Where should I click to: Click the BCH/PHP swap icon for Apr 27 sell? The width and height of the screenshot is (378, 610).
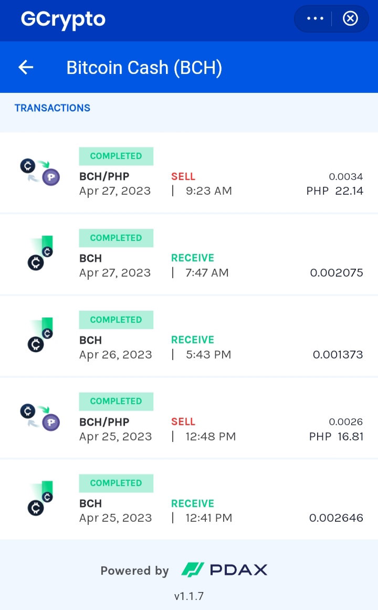coord(40,172)
